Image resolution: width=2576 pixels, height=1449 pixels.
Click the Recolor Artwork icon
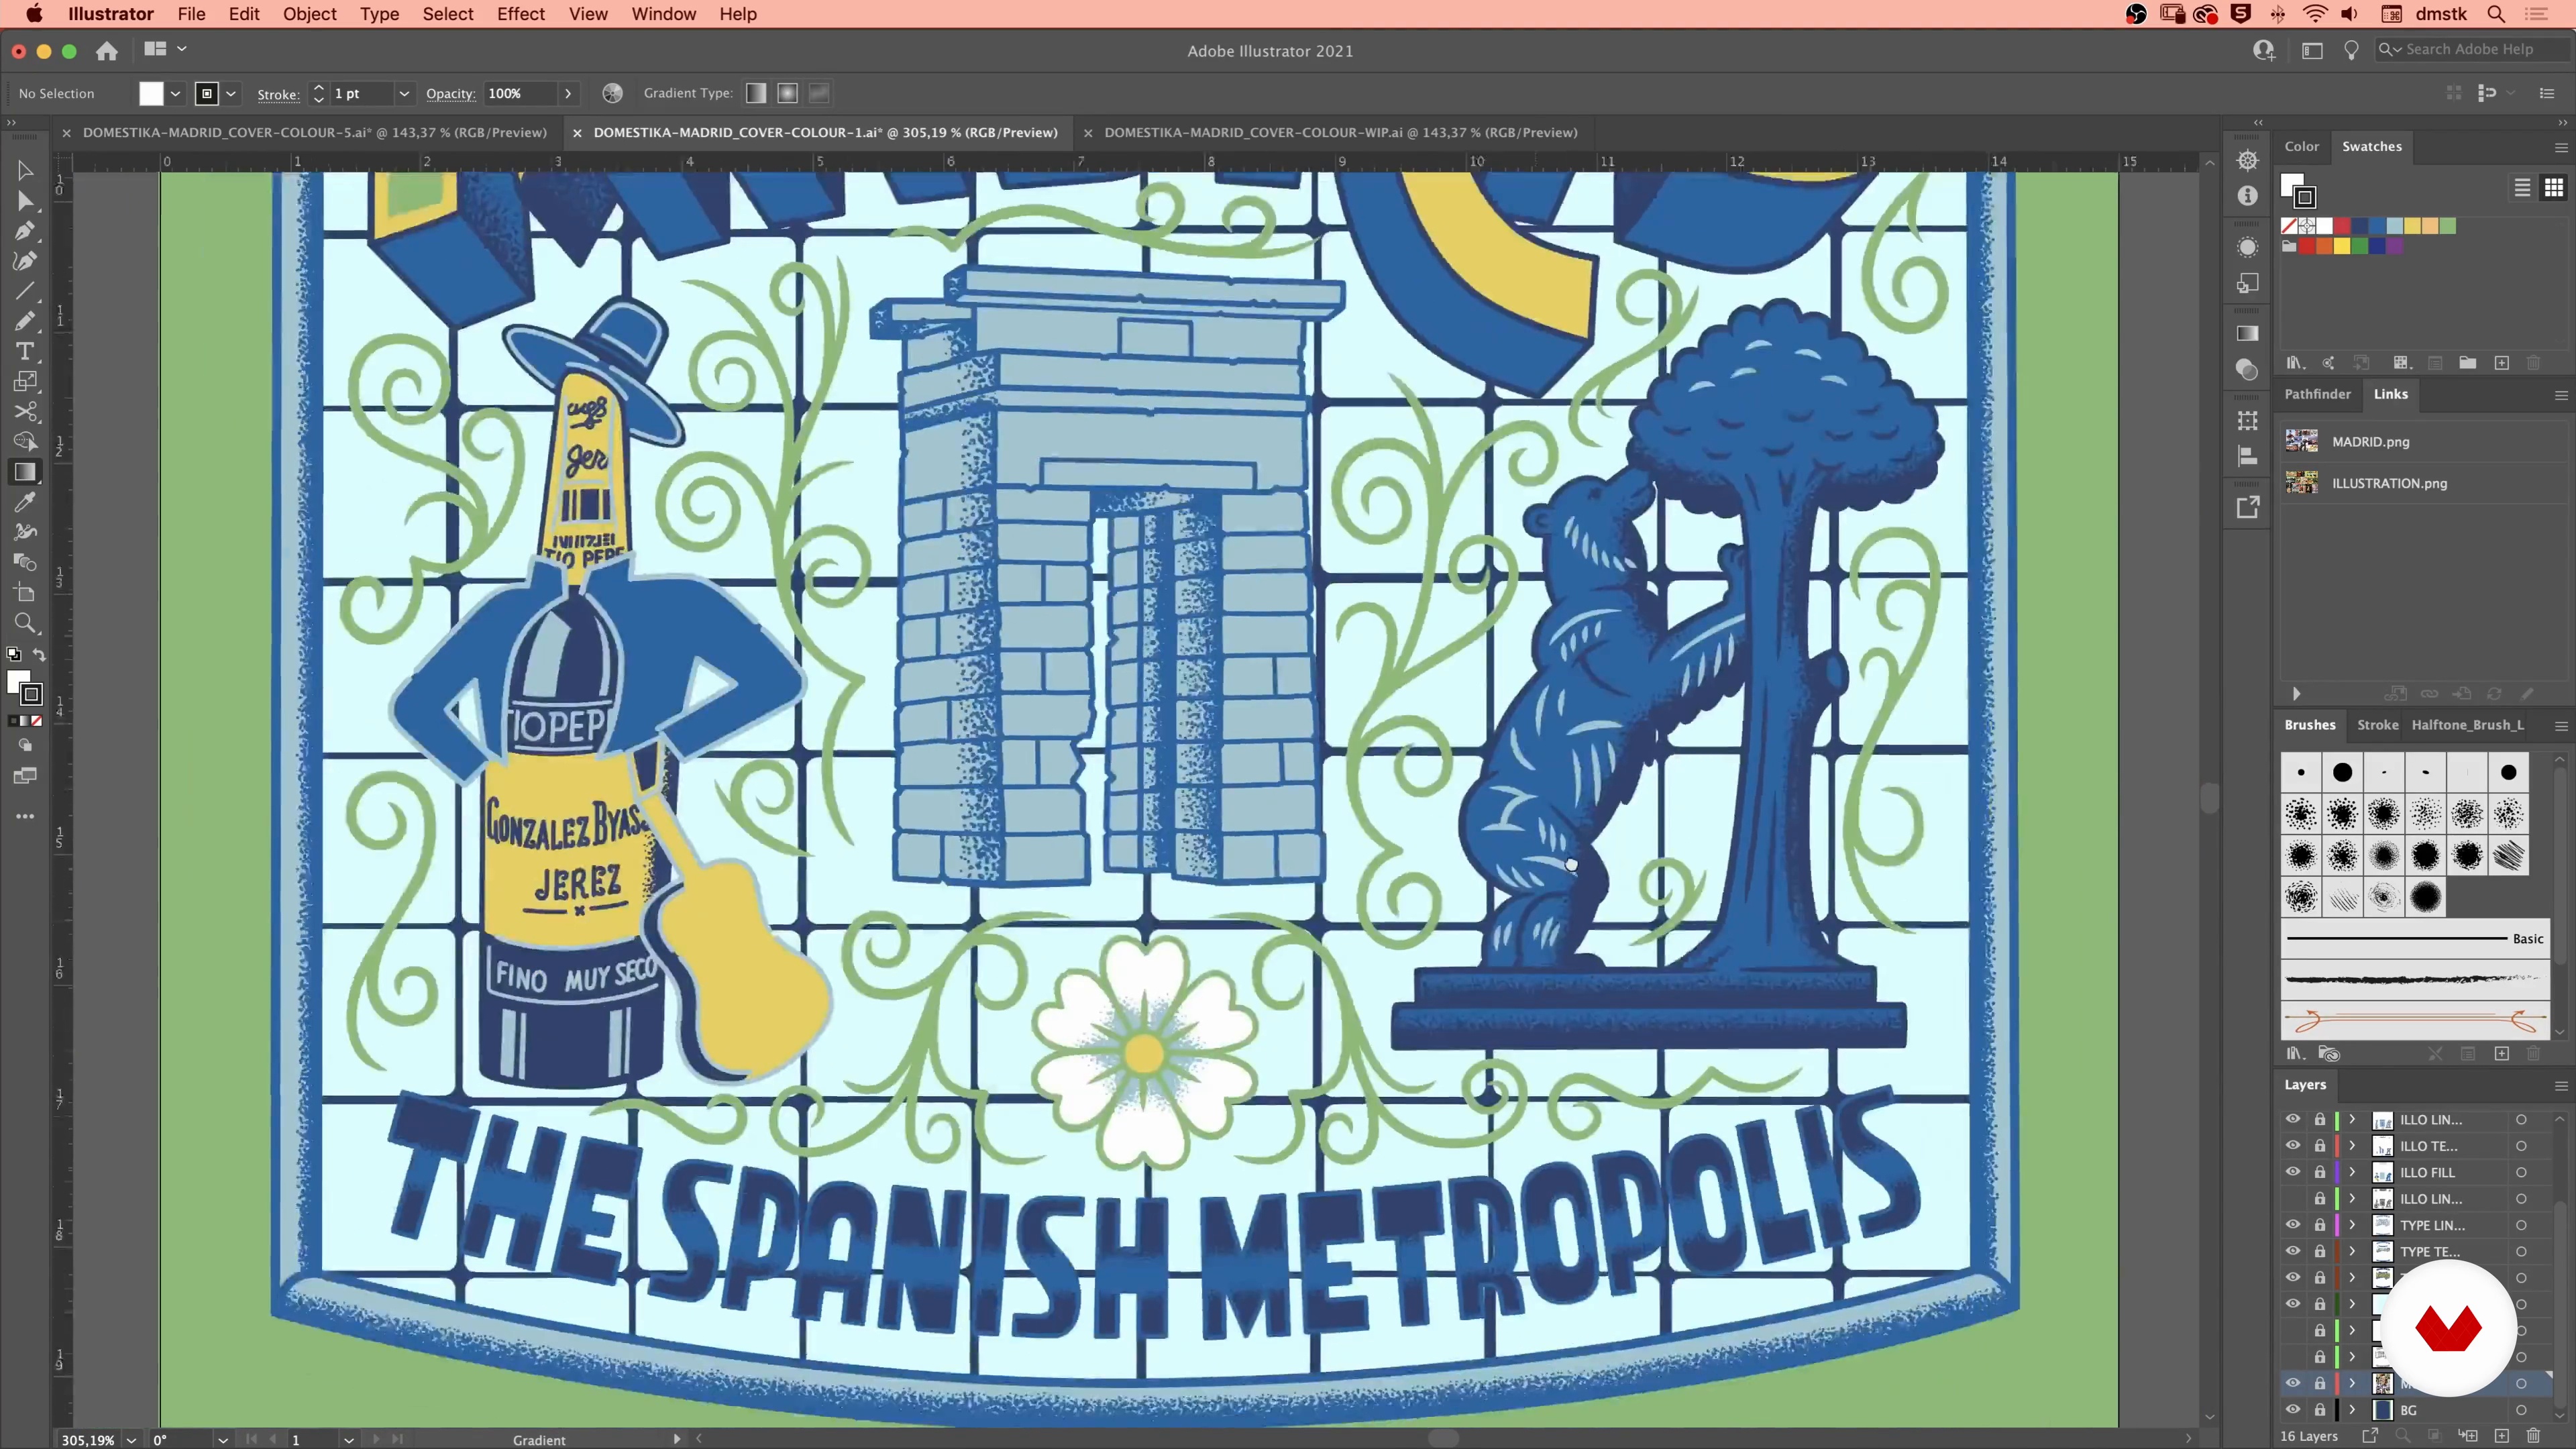pyautogui.click(x=612, y=93)
